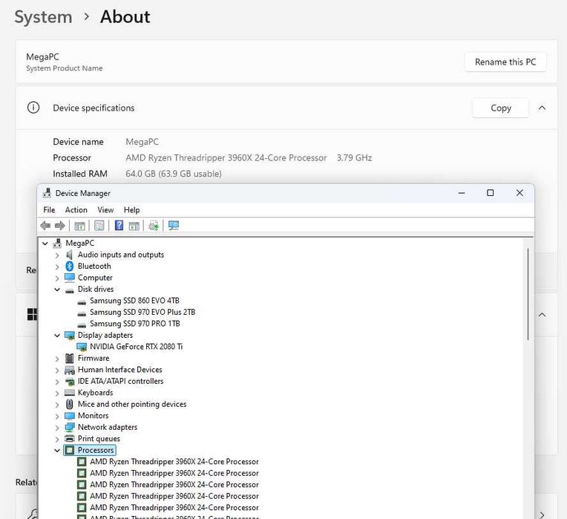Select the IDE ATA/ATAPI controllers label

click(120, 381)
